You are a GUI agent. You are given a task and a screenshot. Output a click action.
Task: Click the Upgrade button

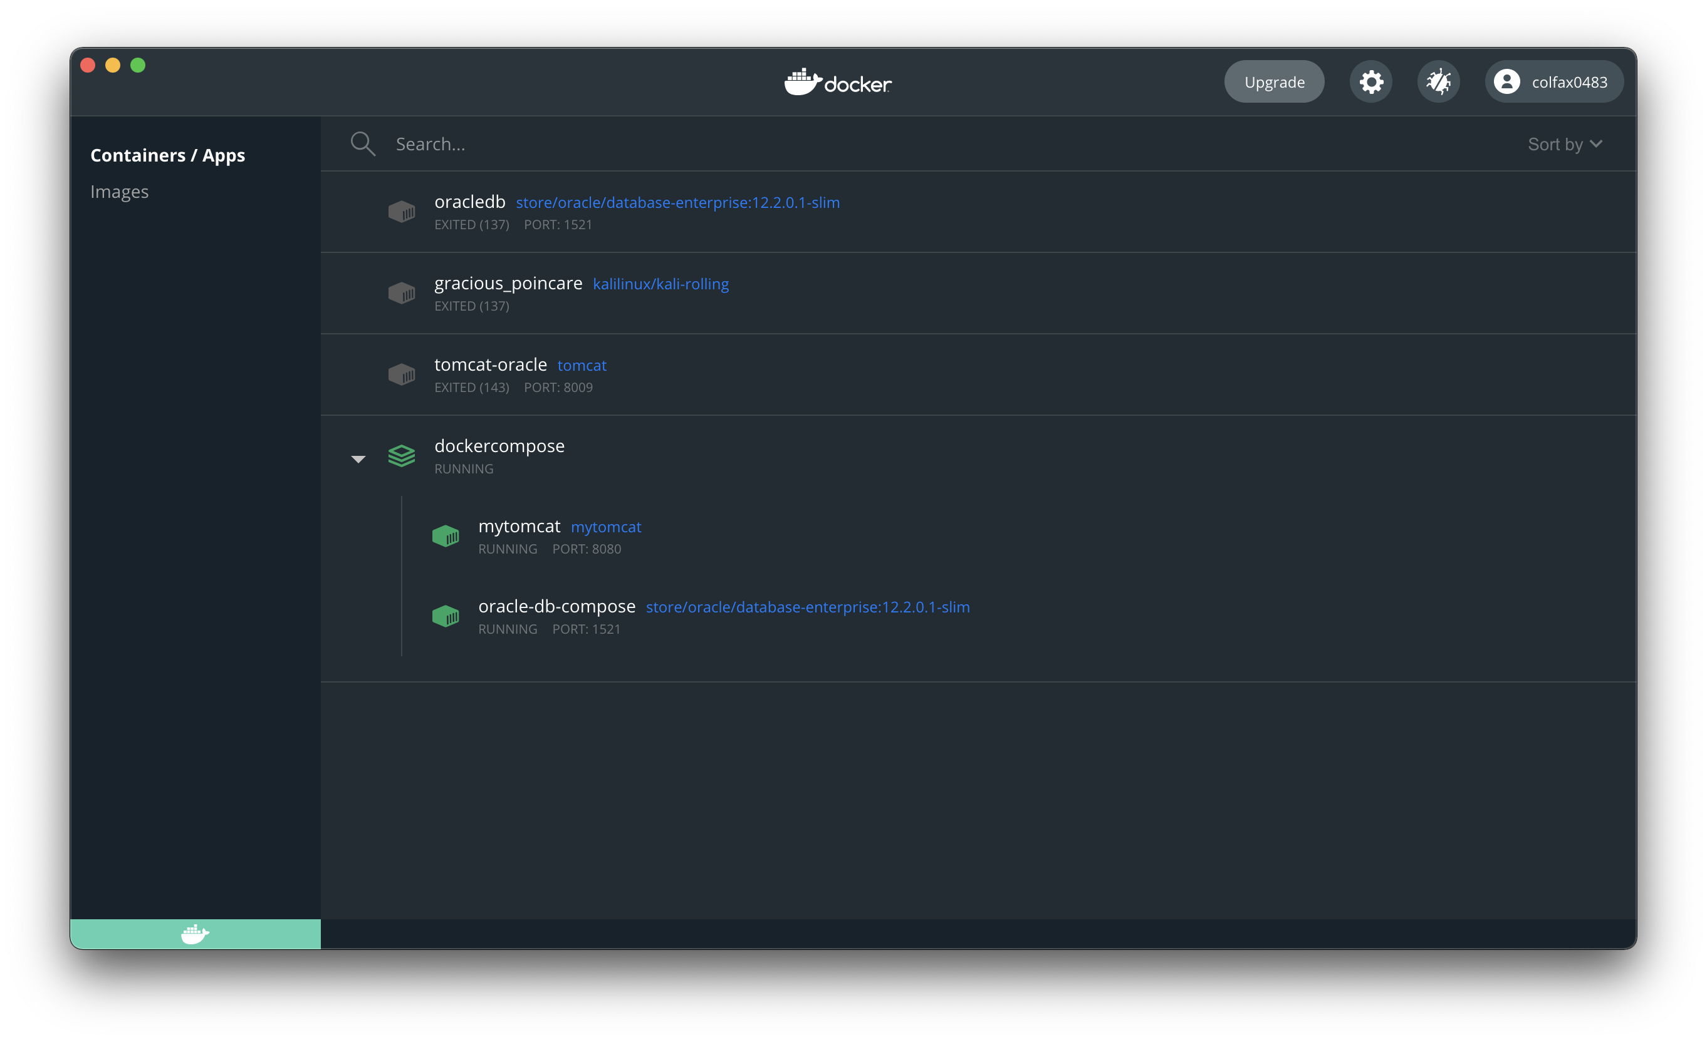(1273, 81)
